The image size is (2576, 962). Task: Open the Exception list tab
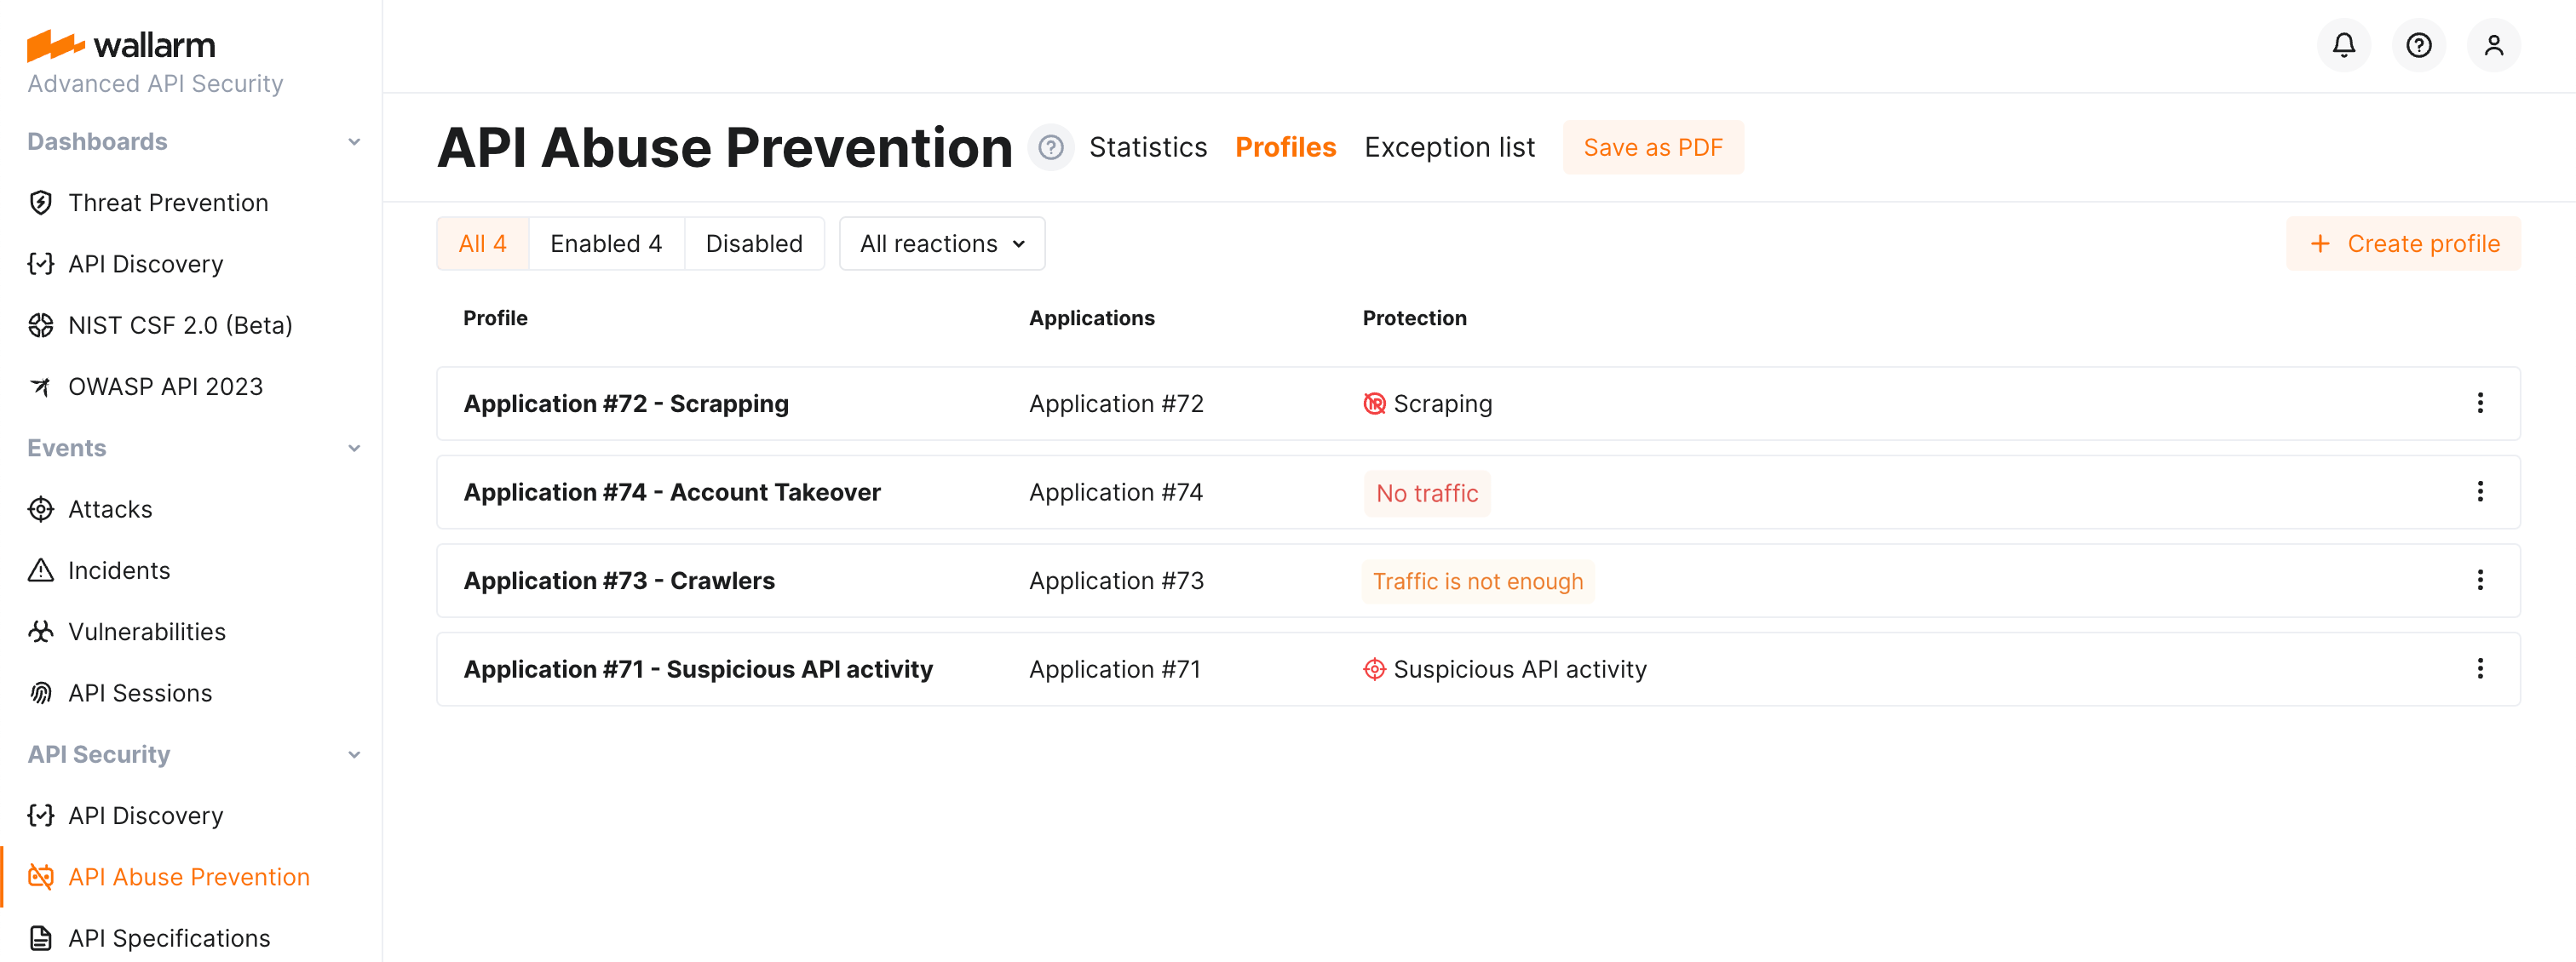[1449, 146]
